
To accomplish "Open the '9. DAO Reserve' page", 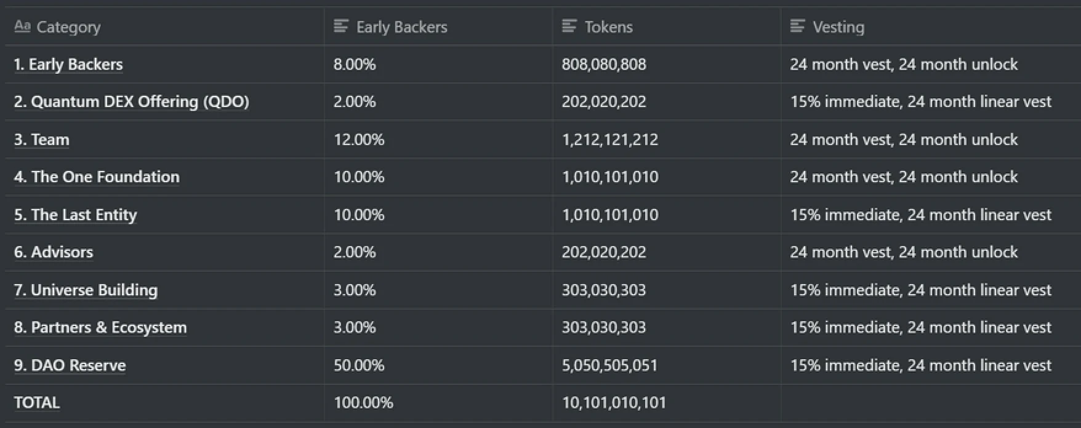I will point(70,365).
